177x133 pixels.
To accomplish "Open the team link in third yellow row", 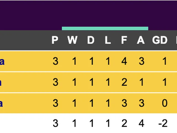I will point(1,103).
